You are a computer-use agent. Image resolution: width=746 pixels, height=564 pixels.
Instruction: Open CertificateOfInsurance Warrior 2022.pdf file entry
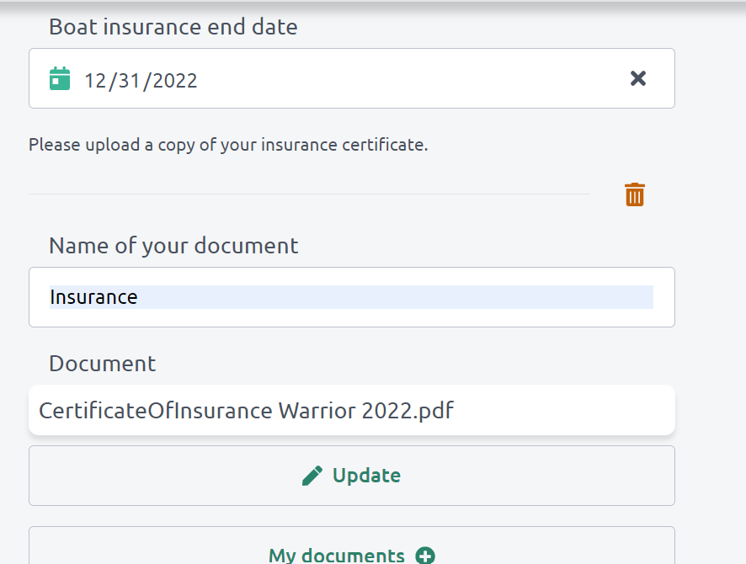(x=247, y=411)
